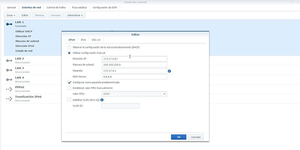Open the Ruta estática tab

(x=79, y=7)
